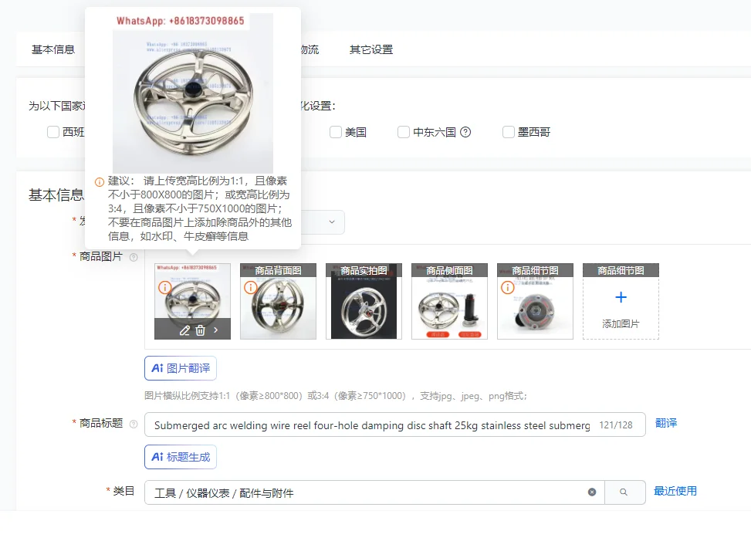Click the 添加图片 plus upload box
751x548 pixels.
(621, 301)
